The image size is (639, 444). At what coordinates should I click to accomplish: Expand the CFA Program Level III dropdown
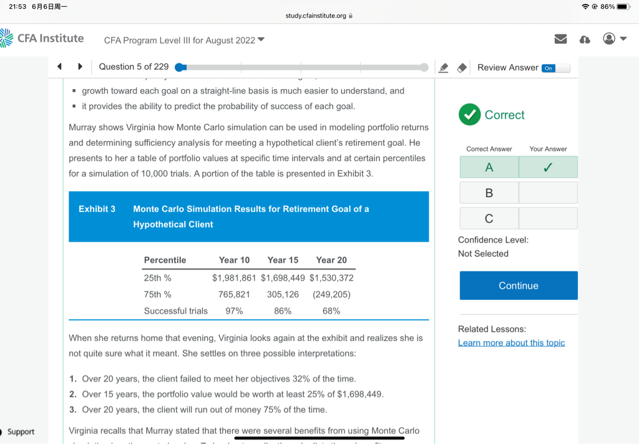pyautogui.click(x=184, y=40)
